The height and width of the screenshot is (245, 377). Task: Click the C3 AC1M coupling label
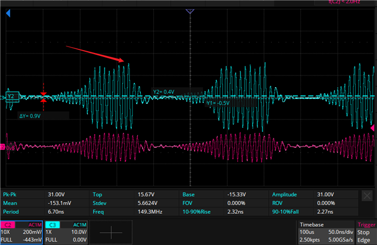(x=80, y=225)
